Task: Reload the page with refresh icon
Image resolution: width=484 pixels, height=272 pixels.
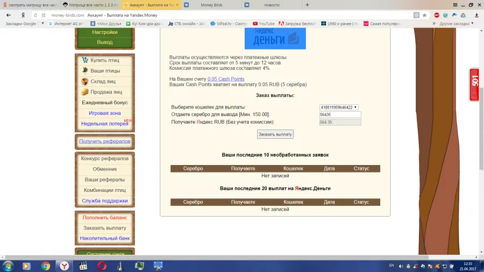Action: click(35, 15)
